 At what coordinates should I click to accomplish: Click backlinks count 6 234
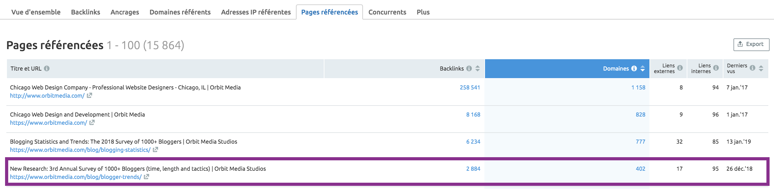click(x=473, y=142)
